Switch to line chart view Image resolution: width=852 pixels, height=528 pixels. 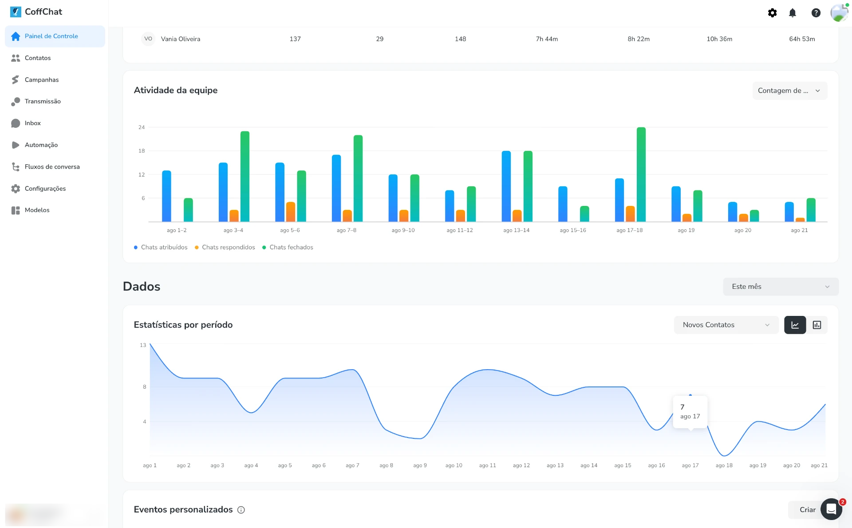click(795, 325)
